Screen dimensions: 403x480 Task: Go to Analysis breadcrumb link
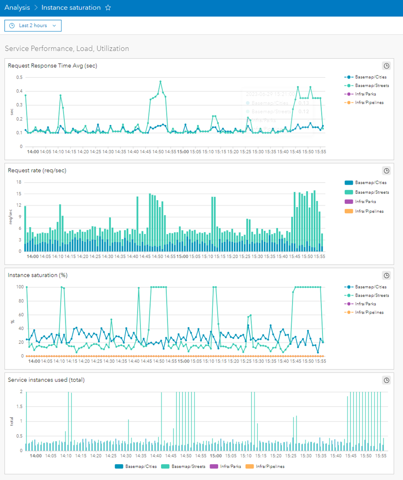coord(17,8)
